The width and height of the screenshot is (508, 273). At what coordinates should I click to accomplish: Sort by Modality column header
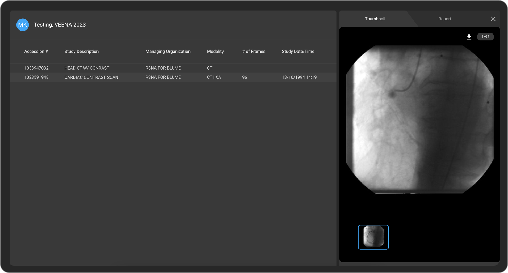click(215, 52)
